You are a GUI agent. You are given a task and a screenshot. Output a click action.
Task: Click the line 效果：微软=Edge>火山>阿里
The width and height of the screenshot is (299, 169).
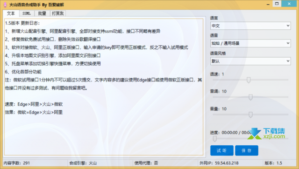[34, 112]
